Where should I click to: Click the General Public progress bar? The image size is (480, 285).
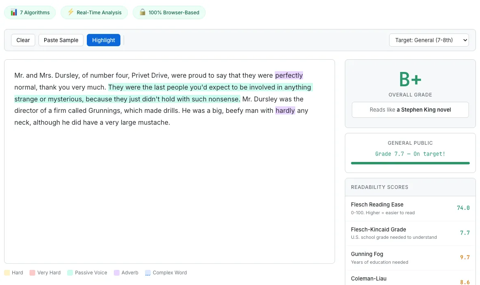pos(410,163)
